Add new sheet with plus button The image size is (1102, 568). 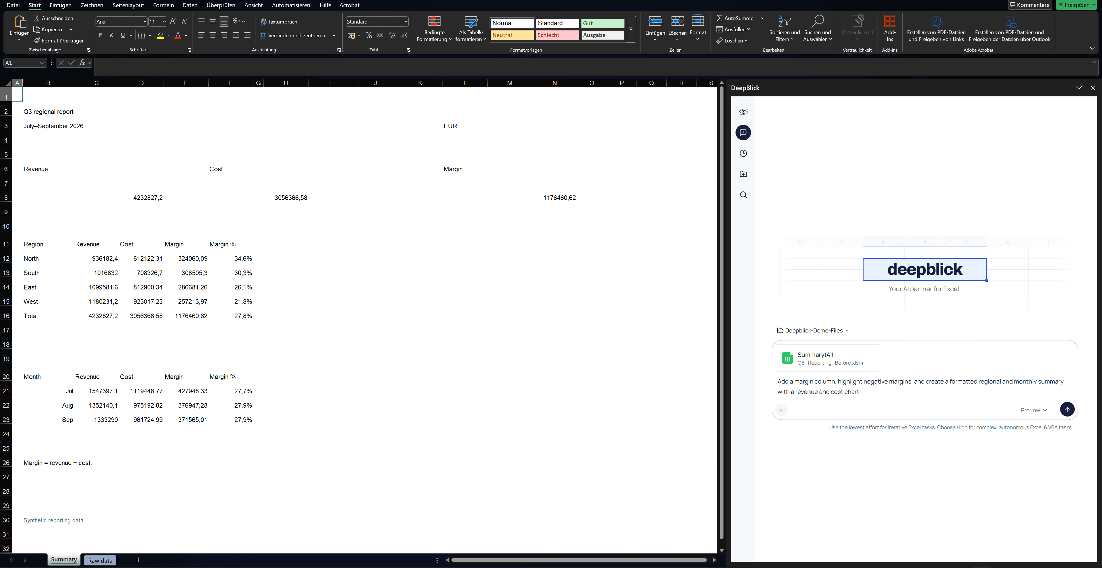[x=139, y=560]
